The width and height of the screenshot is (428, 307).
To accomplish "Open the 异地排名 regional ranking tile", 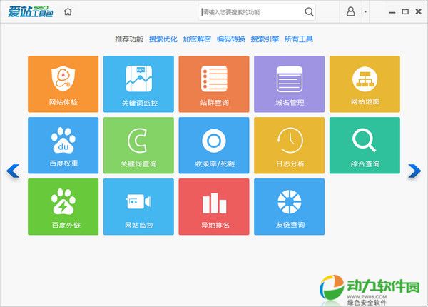I will [x=214, y=207].
